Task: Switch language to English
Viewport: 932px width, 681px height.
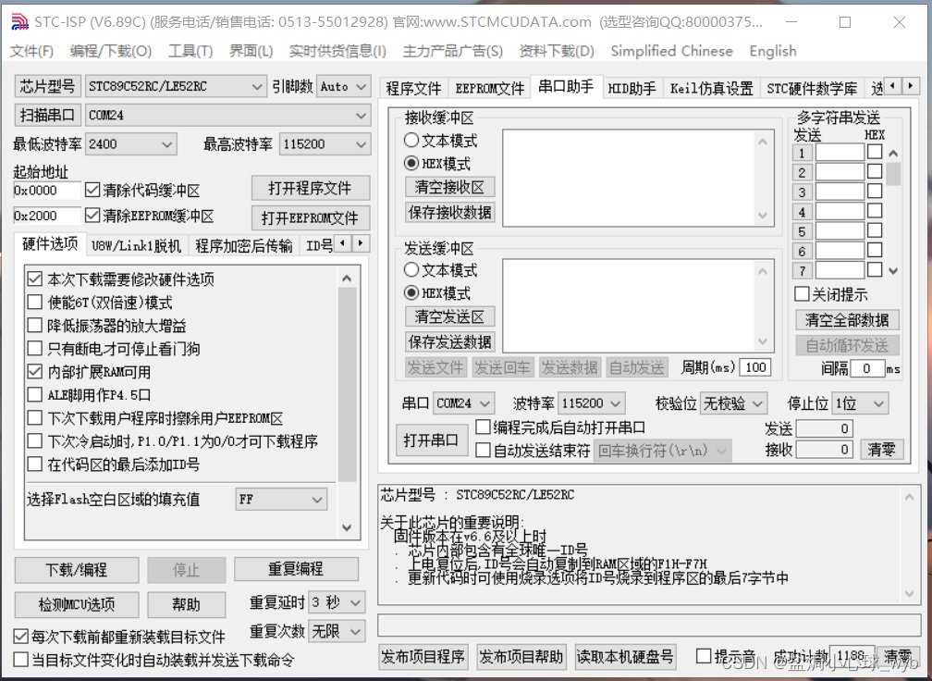Action: [773, 51]
